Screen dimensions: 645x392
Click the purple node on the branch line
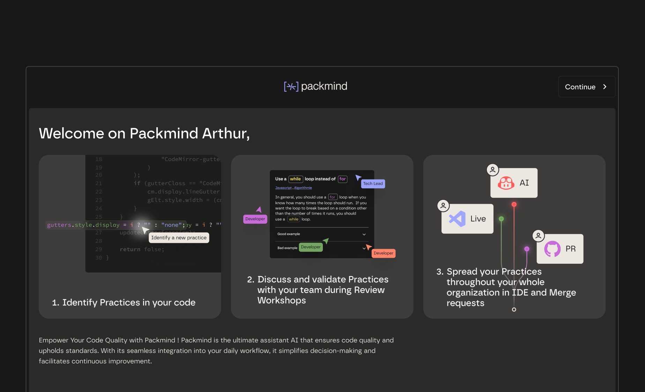click(x=527, y=249)
